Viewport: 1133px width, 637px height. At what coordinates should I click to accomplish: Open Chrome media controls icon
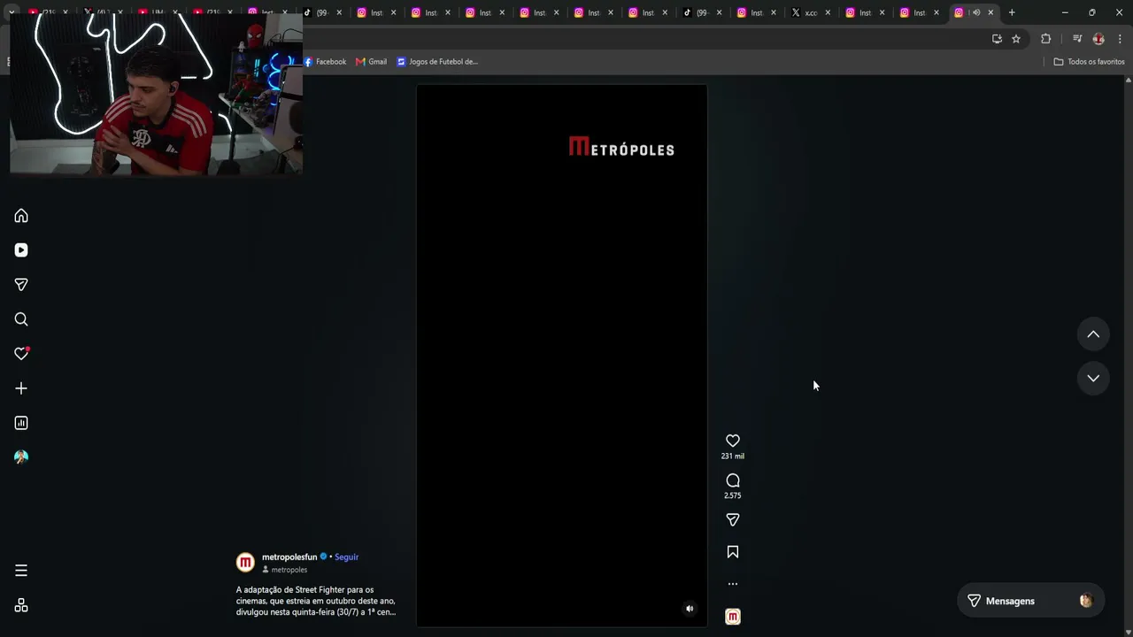1077,39
